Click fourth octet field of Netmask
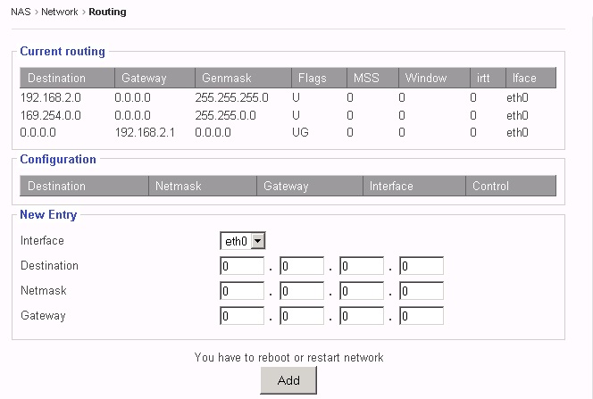 click(422, 291)
